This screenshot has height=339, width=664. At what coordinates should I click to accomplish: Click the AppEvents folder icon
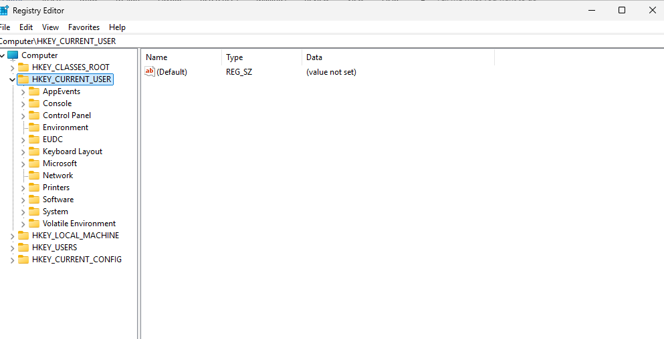point(34,91)
